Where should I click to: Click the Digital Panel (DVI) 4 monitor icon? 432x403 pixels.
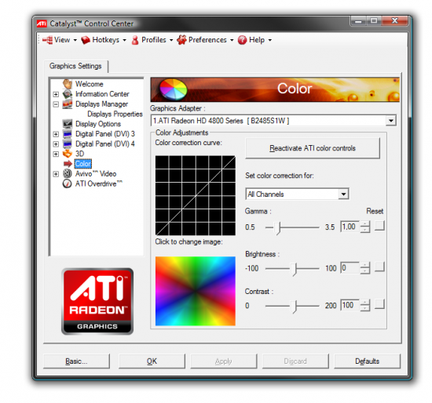tap(68, 143)
